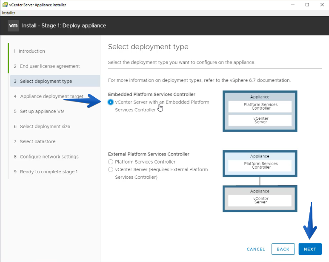The height and width of the screenshot is (262, 329).
Task: Cancel the installation wizard
Action: point(256,249)
